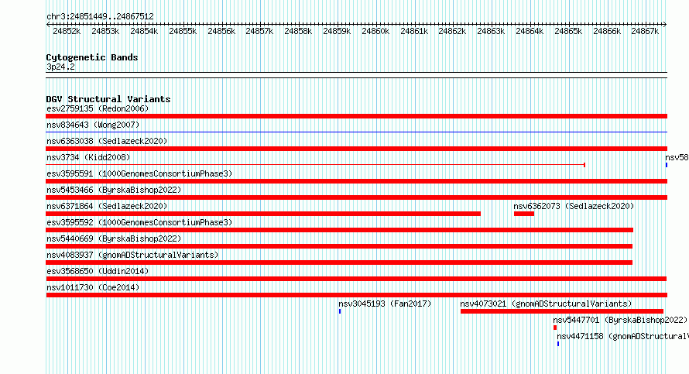Open nsv1011730 (Coe2014) label
Viewport: 689px width, 374px height.
tap(93, 287)
